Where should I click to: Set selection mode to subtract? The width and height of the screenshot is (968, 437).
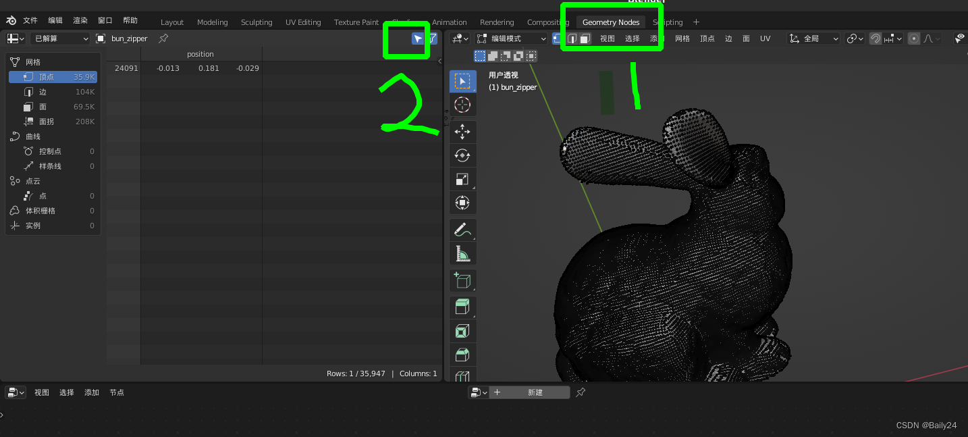tap(505, 56)
